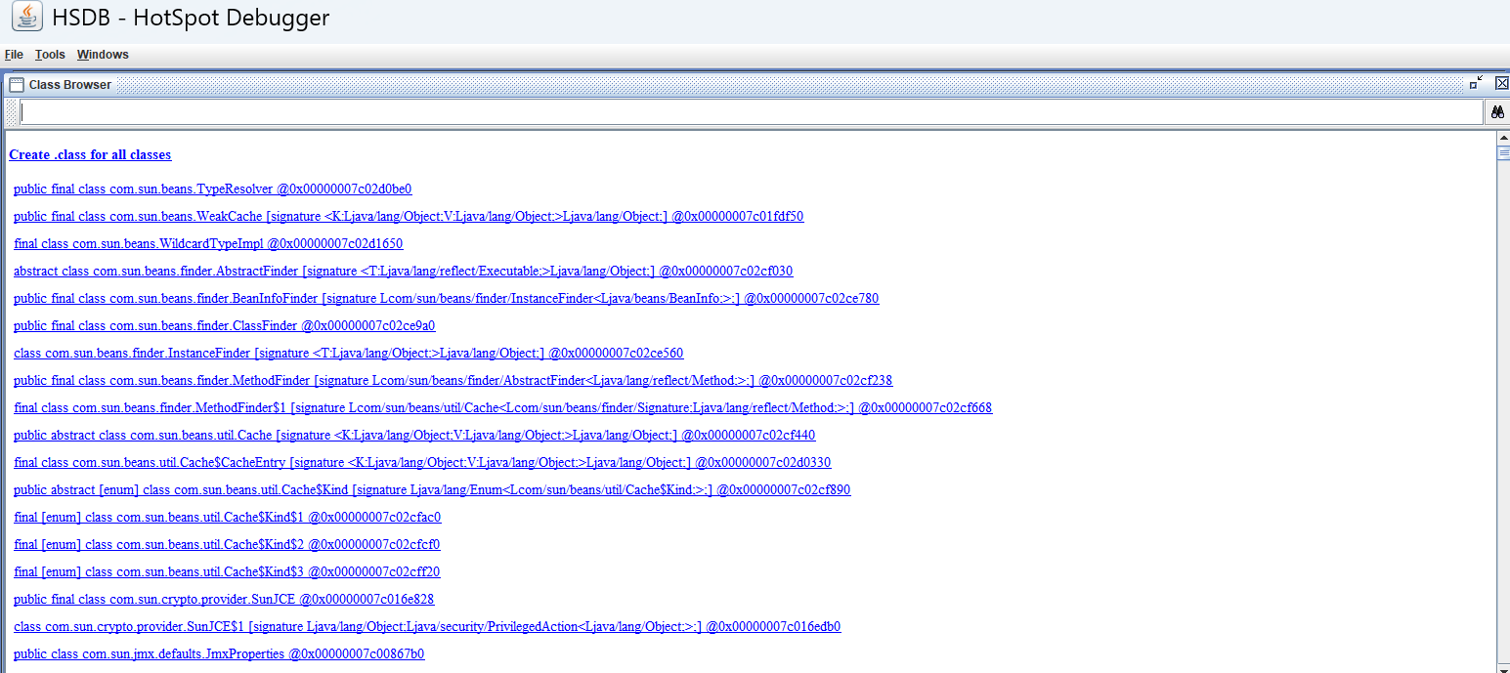
Task: Open public abstract util.Cache class link
Action: tap(414, 436)
